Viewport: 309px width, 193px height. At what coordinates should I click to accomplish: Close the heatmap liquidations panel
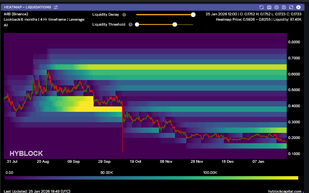(x=298, y=7)
